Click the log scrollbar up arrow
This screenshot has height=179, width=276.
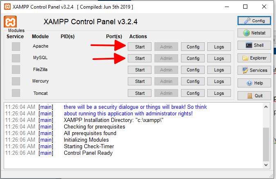(x=266, y=107)
